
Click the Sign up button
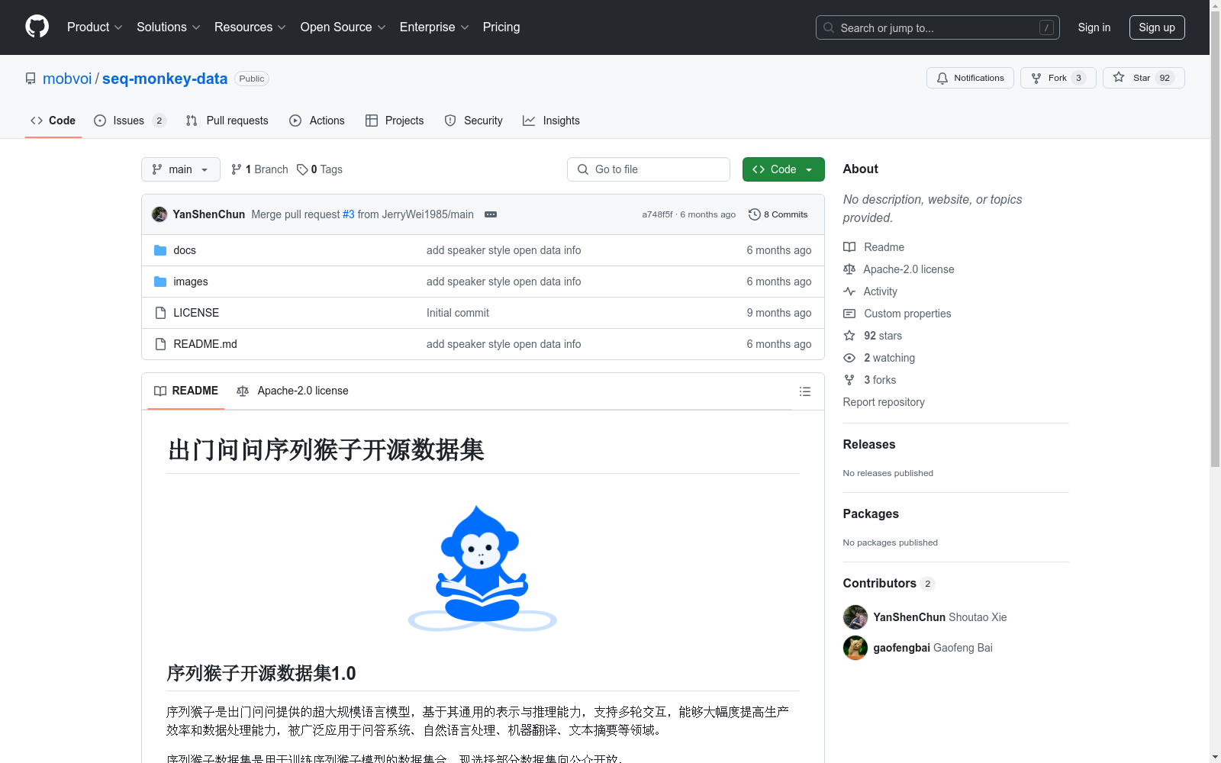(1157, 27)
